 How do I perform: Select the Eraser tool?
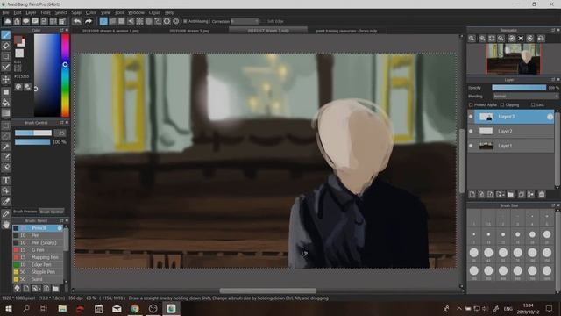6,46
